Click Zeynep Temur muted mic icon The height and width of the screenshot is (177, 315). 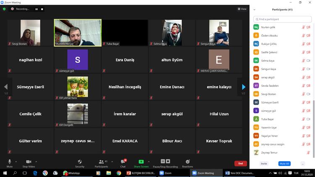[x=308, y=153]
